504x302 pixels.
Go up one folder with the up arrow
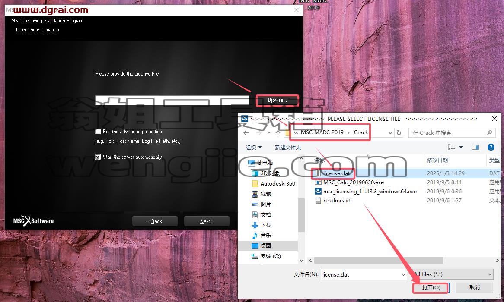pos(278,132)
